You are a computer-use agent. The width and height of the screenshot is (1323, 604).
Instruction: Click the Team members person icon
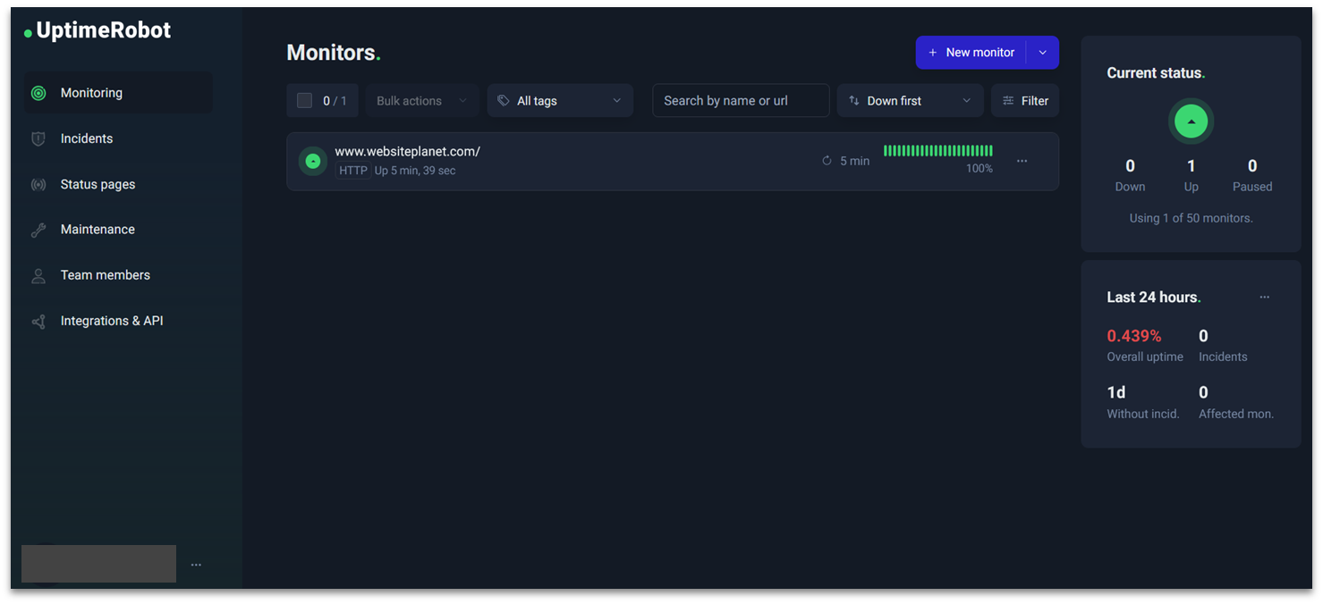[38, 274]
